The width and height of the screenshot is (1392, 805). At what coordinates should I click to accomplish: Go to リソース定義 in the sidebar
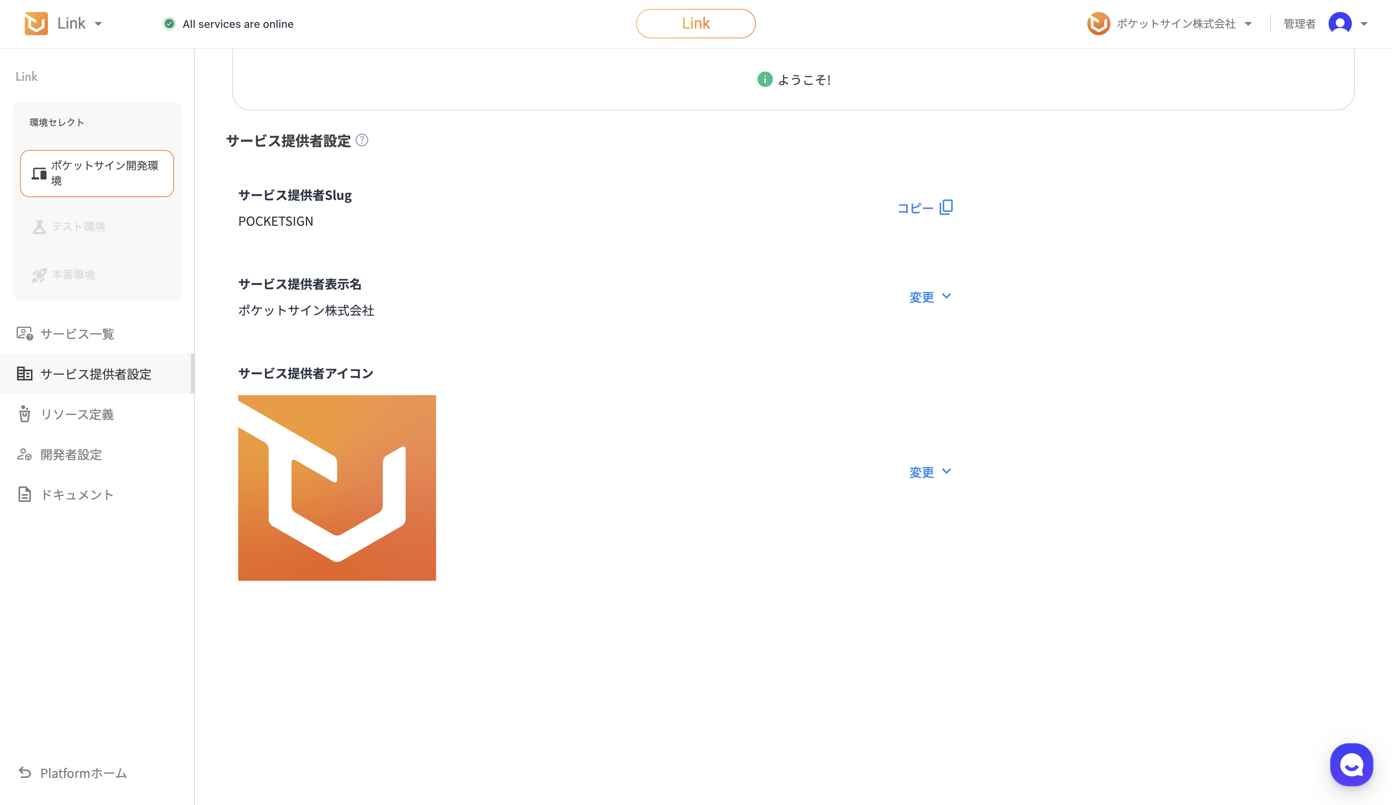pos(77,414)
